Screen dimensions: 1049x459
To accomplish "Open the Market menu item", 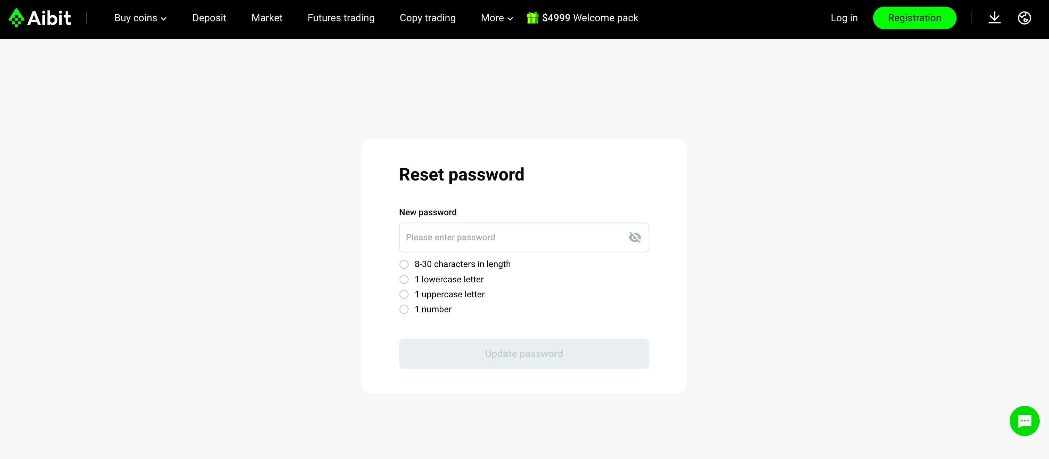I will [267, 18].
